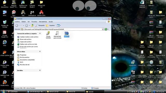
Task: Select Nueva carpeta desktop folder
Action: point(161,13)
